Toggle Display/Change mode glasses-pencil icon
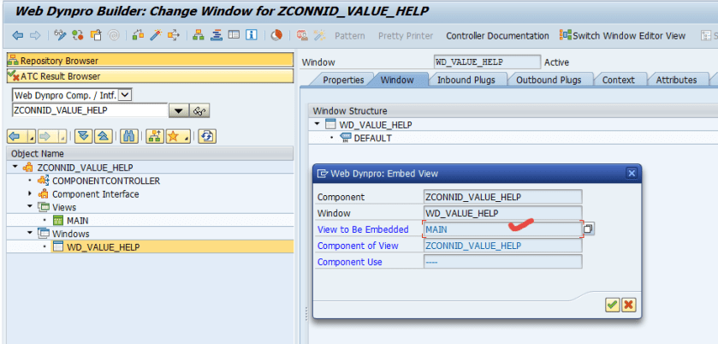Screen dimensions: 718x344 tap(60, 35)
